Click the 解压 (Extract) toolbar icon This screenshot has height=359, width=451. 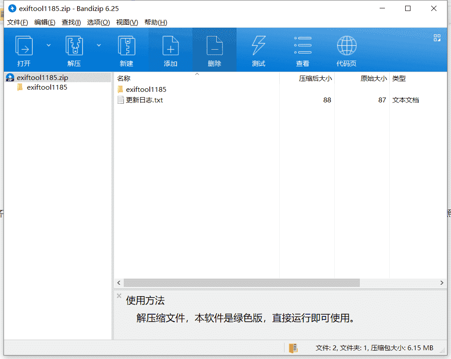tap(74, 45)
